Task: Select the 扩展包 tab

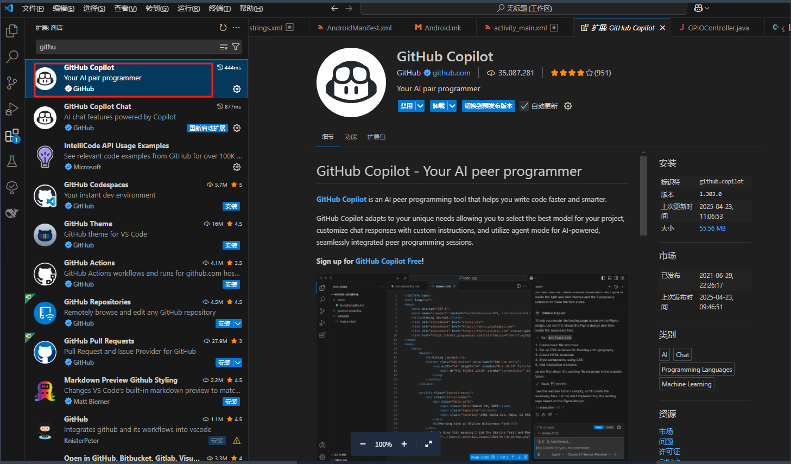Action: (376, 137)
